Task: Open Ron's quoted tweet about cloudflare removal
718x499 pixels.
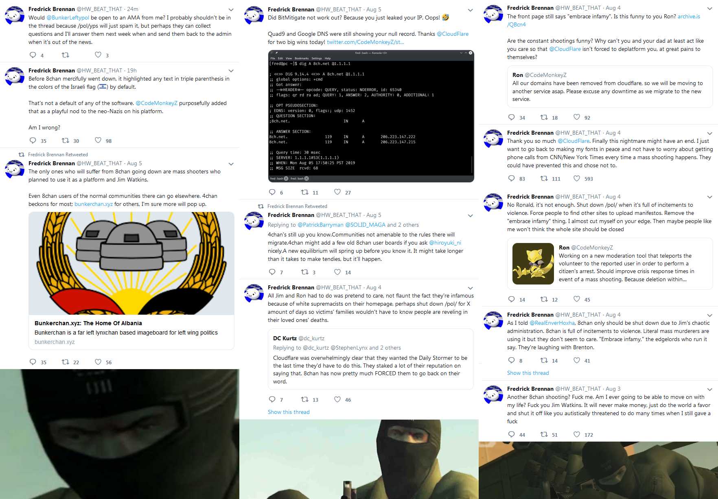Action: coord(610,87)
